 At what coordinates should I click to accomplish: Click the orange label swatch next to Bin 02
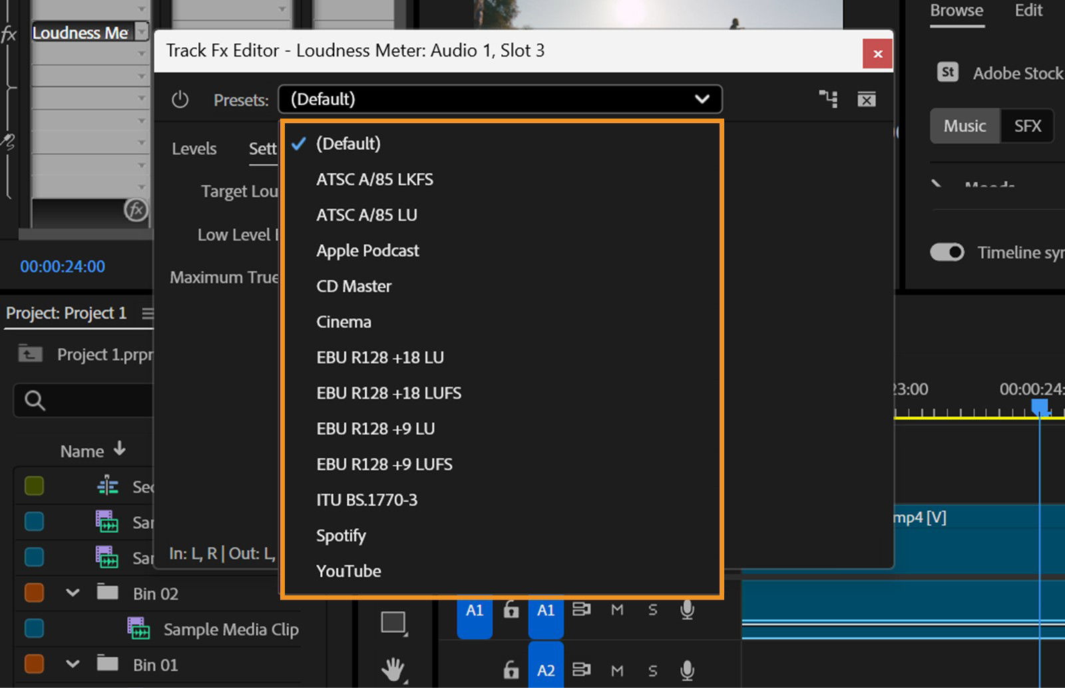34,593
